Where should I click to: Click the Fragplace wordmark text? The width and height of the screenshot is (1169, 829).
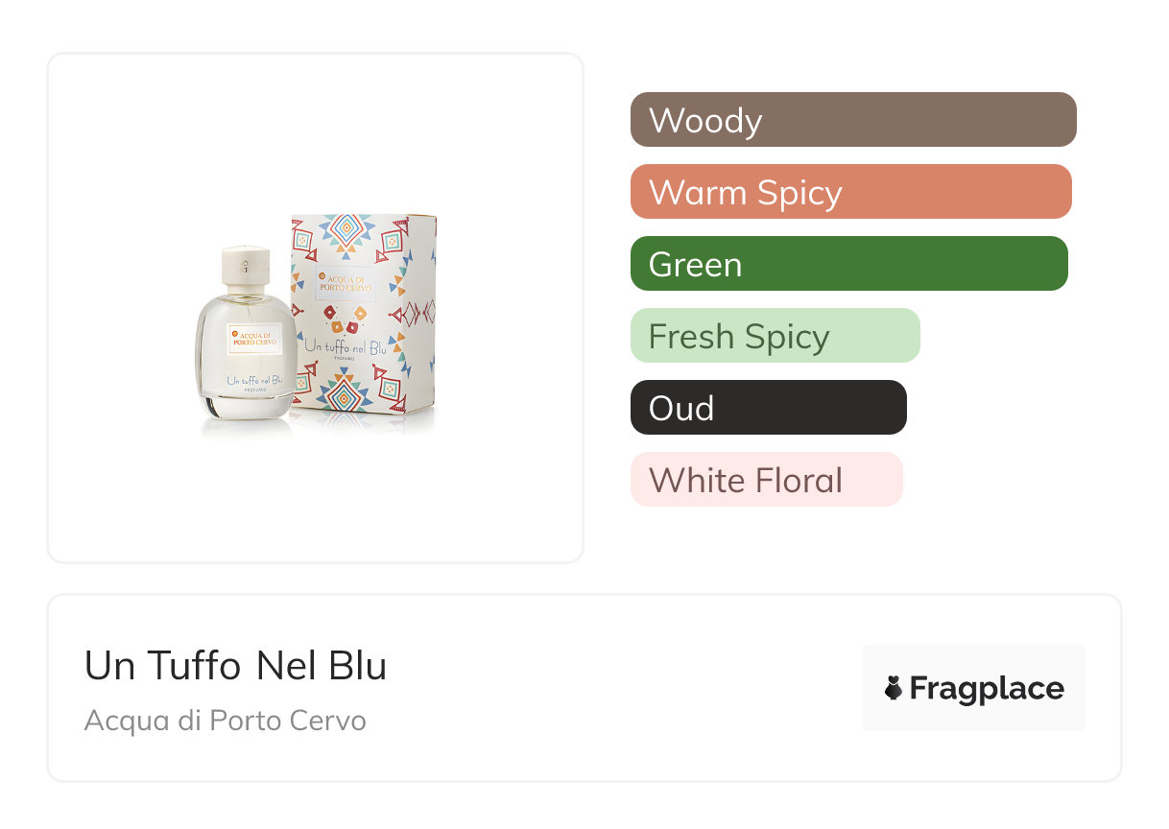987,689
